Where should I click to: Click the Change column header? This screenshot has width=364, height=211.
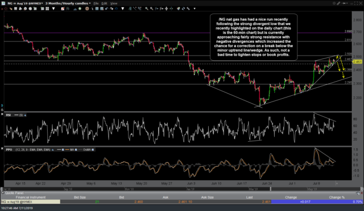(291, 197)
